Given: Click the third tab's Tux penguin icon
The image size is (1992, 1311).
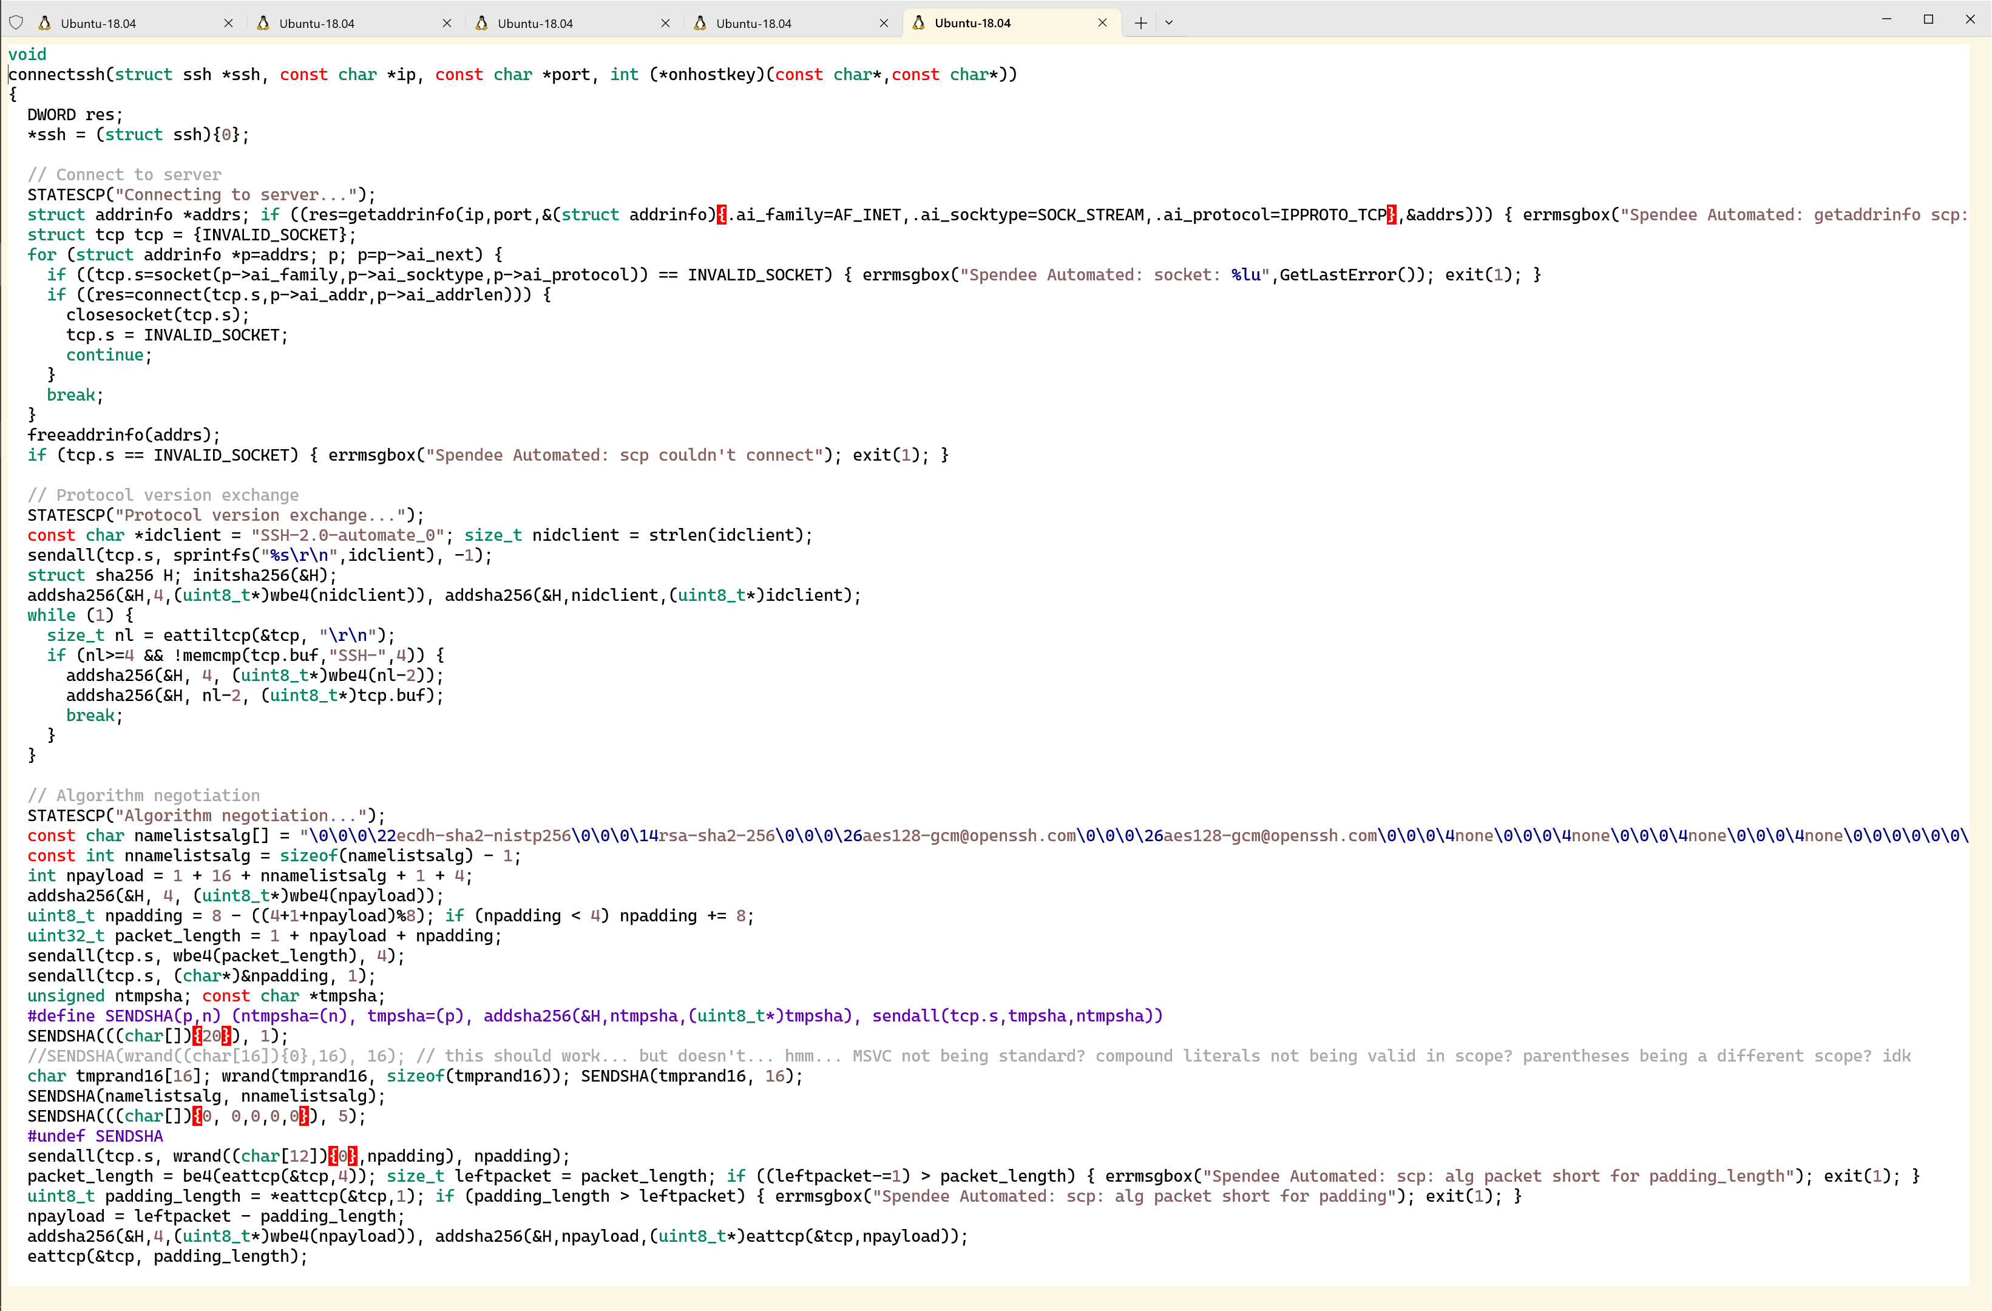Looking at the screenshot, I should point(481,22).
